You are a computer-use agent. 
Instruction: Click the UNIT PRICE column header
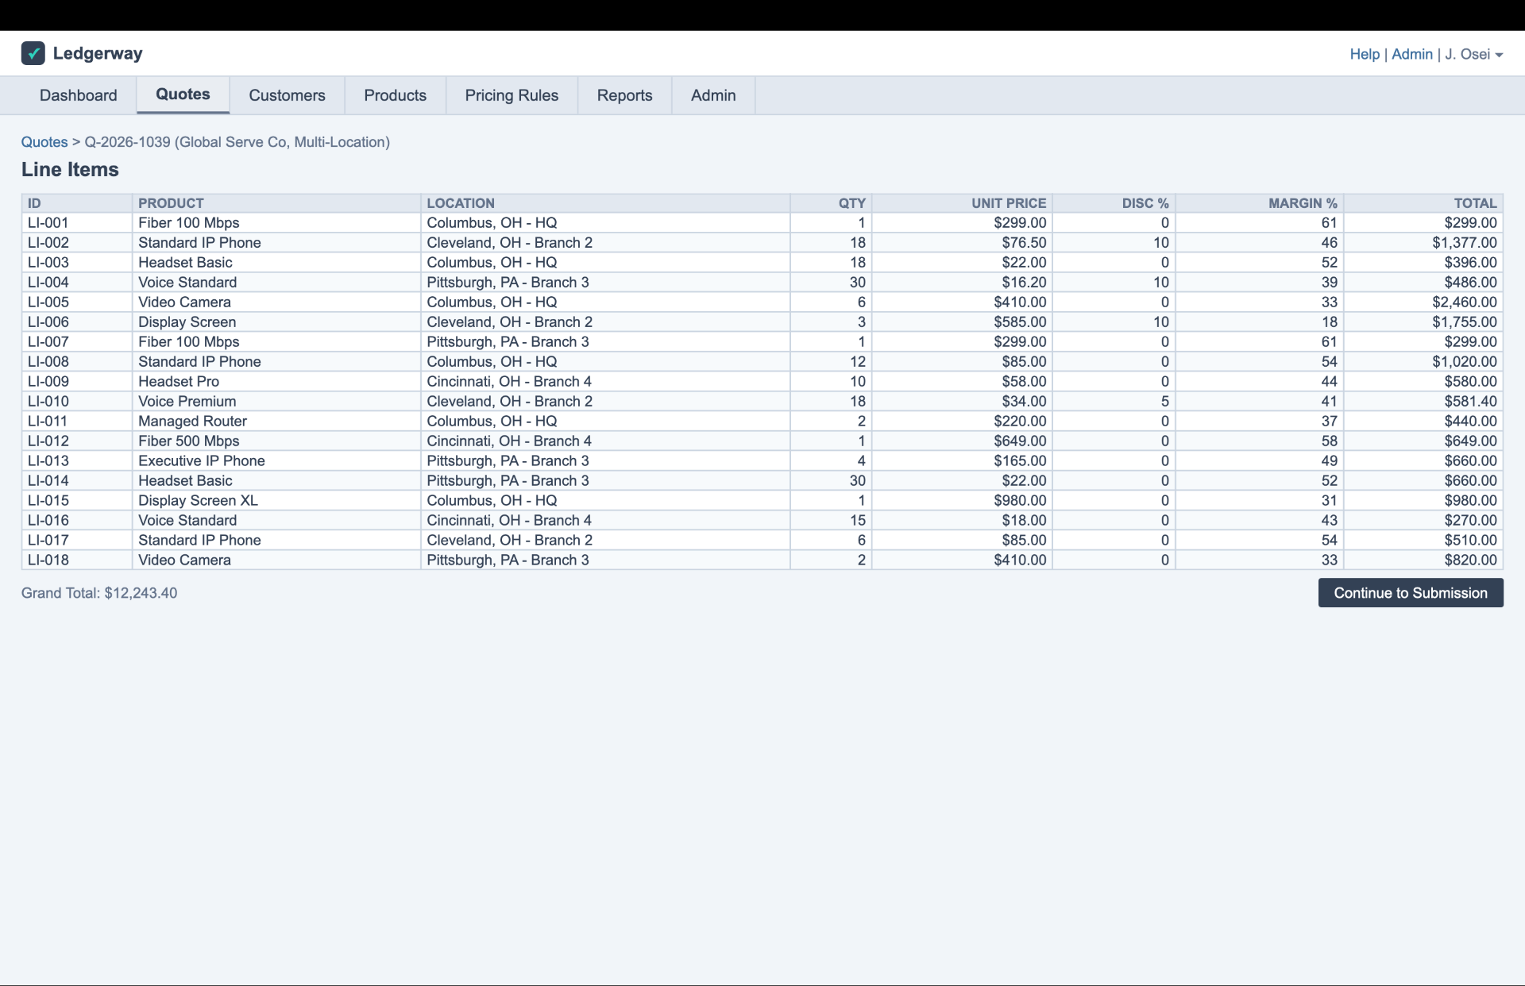pos(962,203)
